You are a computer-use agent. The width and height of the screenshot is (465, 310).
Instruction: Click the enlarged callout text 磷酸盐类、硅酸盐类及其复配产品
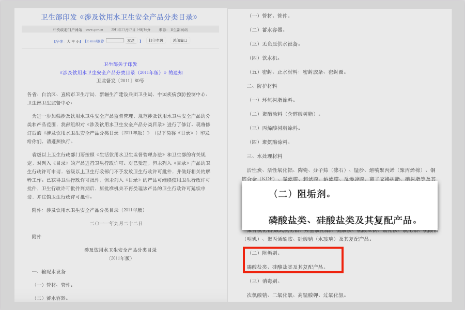pyautogui.click(x=343, y=220)
